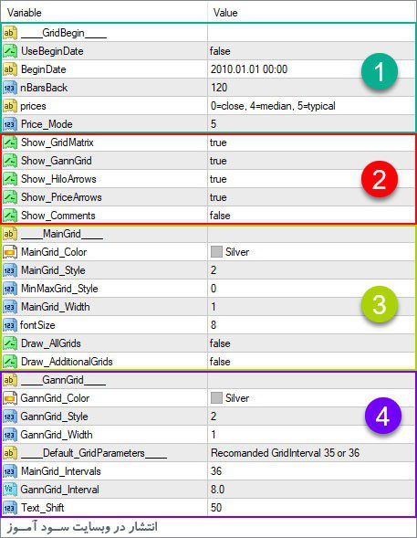417x538 pixels.
Task: Edit the GannGrid_Style value 2
Action: pyautogui.click(x=214, y=417)
